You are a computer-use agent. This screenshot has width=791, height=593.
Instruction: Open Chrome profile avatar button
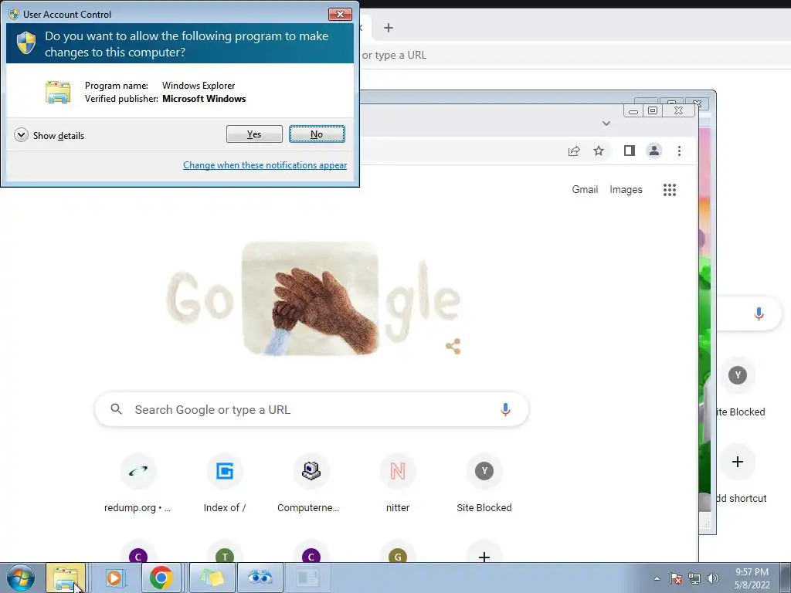[654, 151]
